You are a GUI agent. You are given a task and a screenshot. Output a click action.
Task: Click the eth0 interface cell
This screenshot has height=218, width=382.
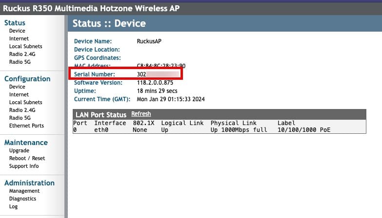pyautogui.click(x=101, y=130)
